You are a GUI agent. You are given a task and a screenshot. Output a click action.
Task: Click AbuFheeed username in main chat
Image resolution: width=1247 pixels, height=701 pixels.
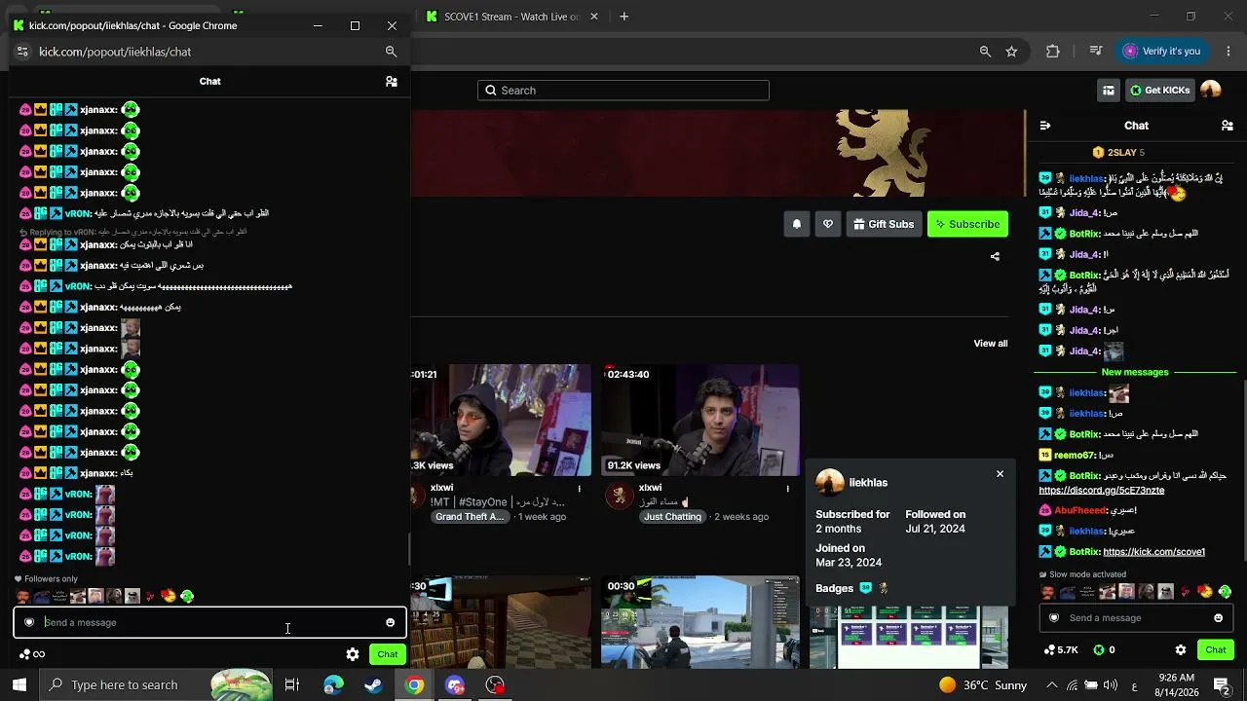[1079, 510]
